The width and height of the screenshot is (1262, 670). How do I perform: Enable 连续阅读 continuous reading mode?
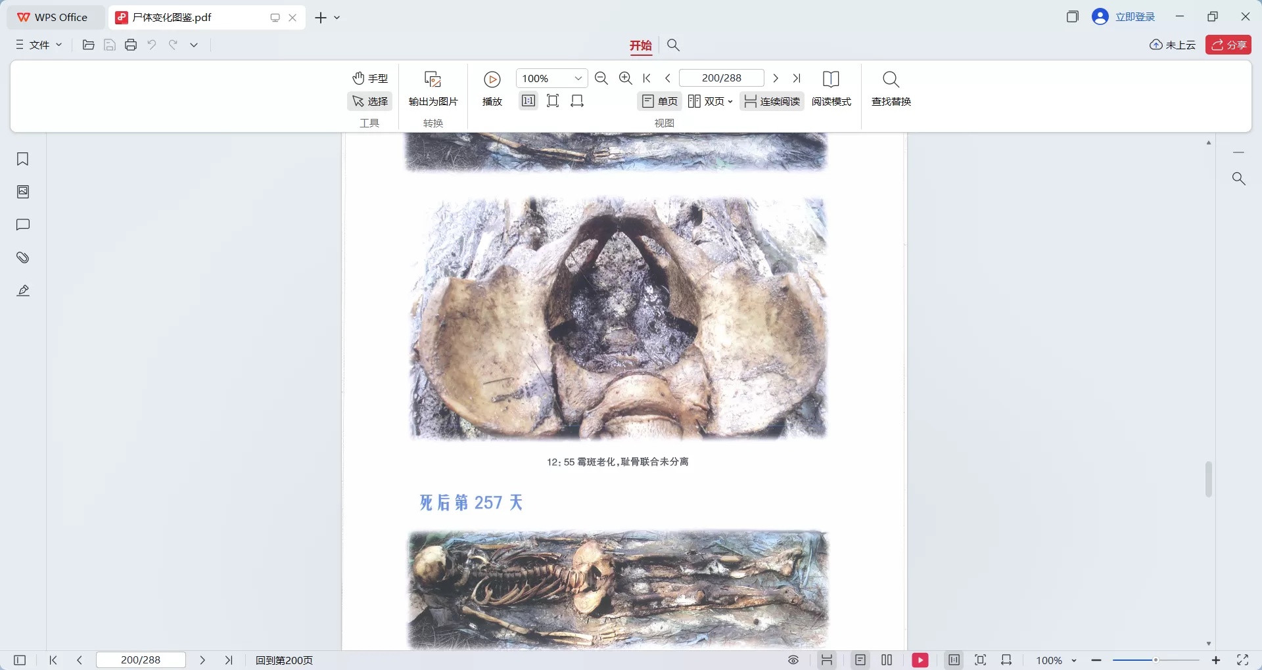point(772,100)
